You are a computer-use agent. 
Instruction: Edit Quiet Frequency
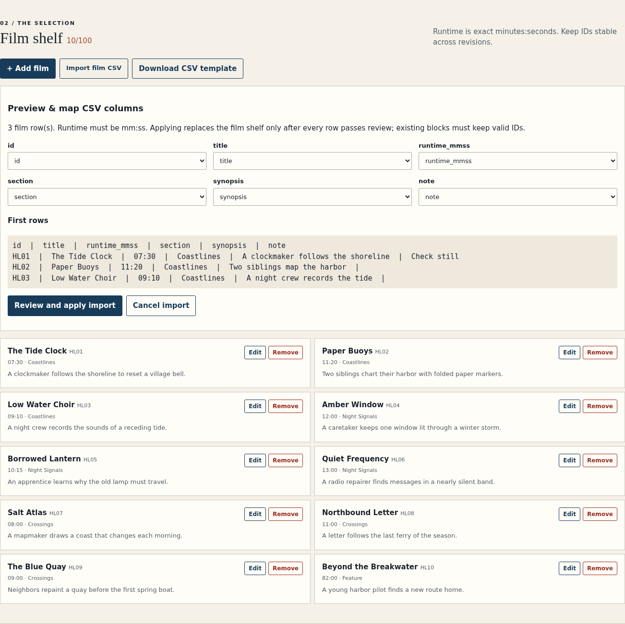click(x=569, y=460)
